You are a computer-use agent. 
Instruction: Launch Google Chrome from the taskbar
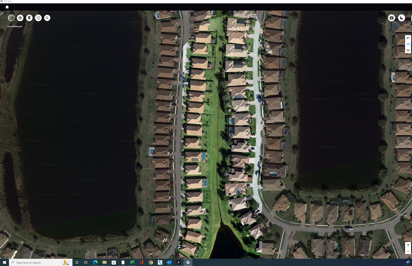(x=150, y=262)
